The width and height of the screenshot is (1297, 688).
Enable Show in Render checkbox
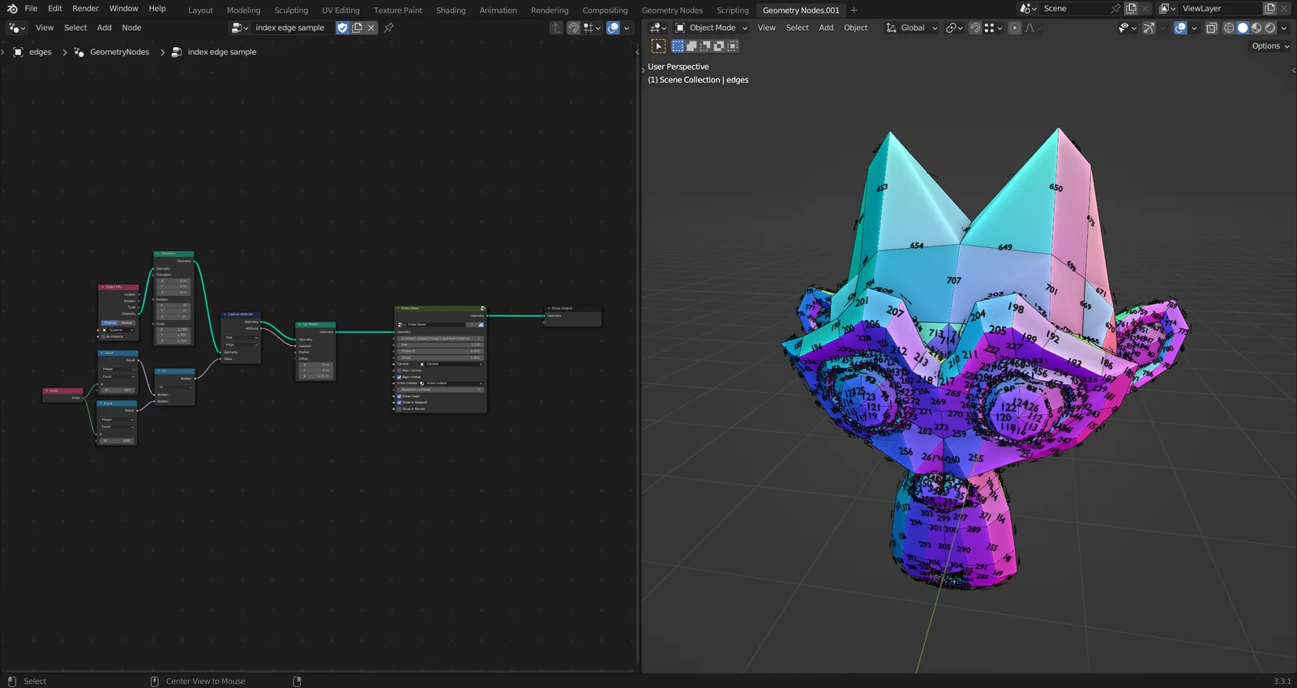click(x=400, y=409)
